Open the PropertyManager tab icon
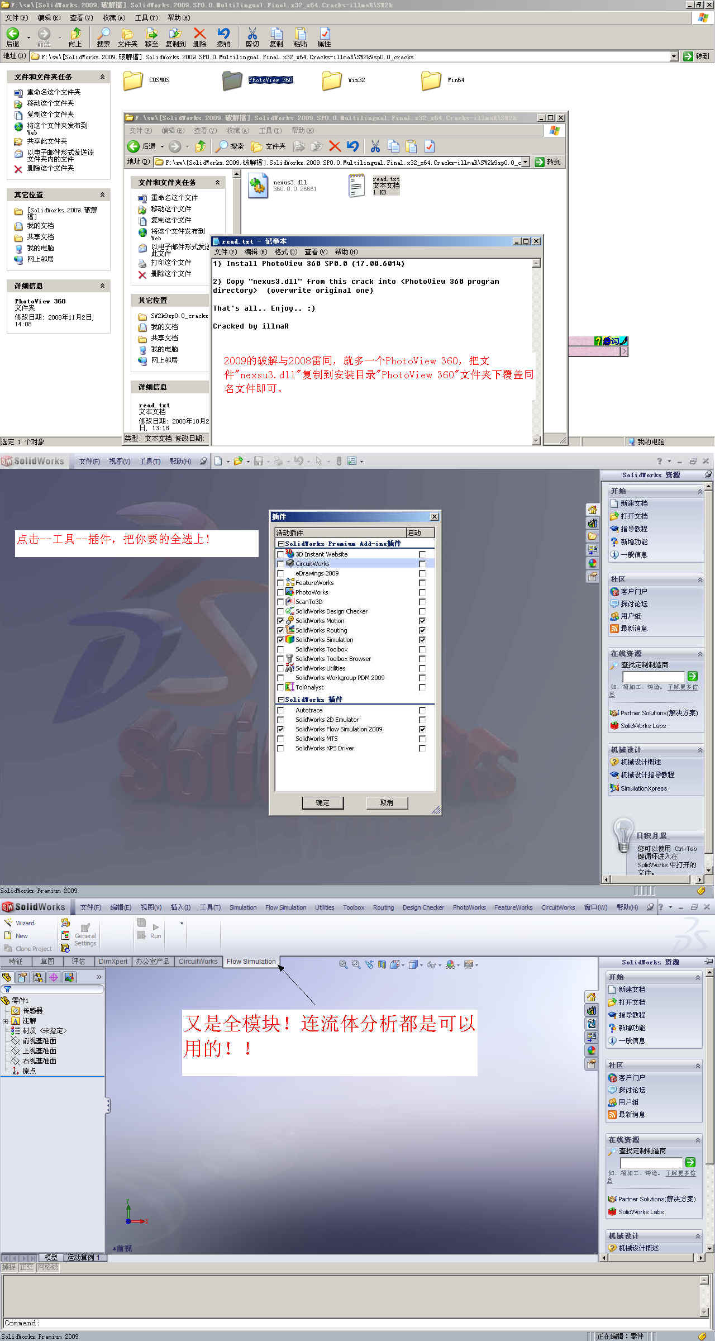Screen dimensions: 715x1341 (x=22, y=977)
